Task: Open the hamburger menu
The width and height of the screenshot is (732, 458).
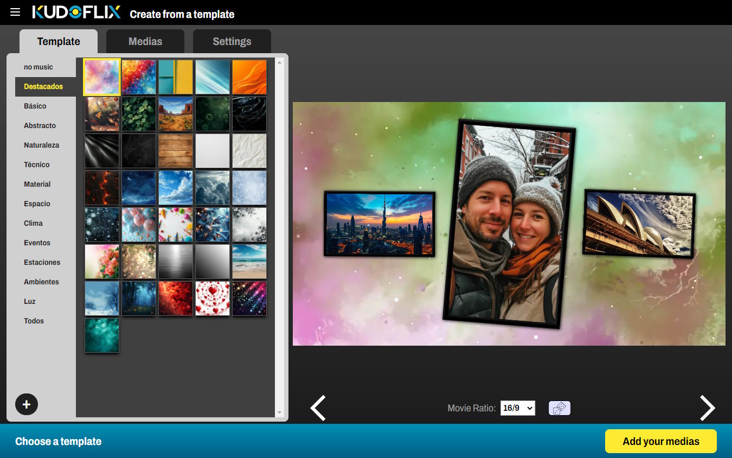Action: point(15,12)
